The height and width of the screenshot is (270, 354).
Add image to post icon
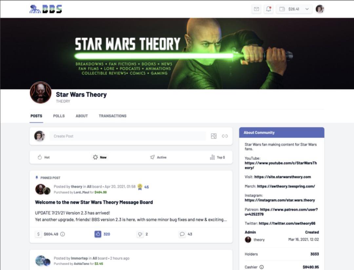pos(214,136)
